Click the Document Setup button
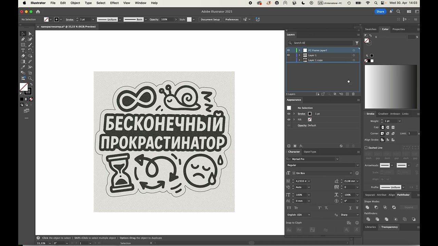Image resolution: width=438 pixels, height=246 pixels. click(x=210, y=19)
